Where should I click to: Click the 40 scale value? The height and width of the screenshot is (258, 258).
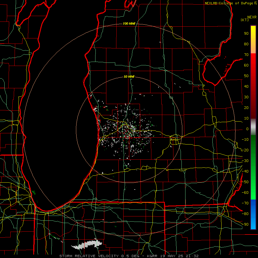point(246,87)
